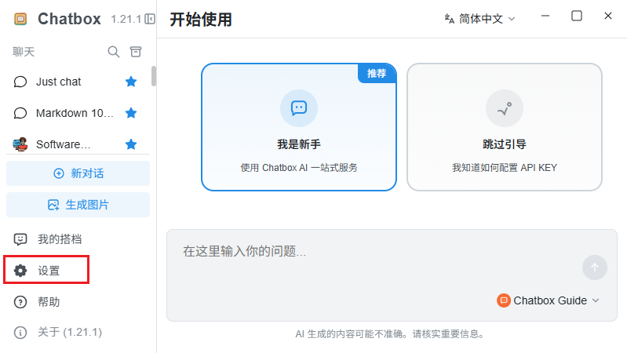
Task: Open the Software... conversation
Action: click(x=78, y=144)
